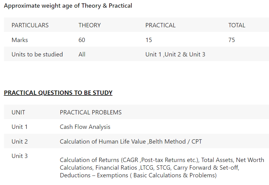Screen dimensions: 269x185
Task: Click the Approximate weight age heading
Action: tap(68, 6)
